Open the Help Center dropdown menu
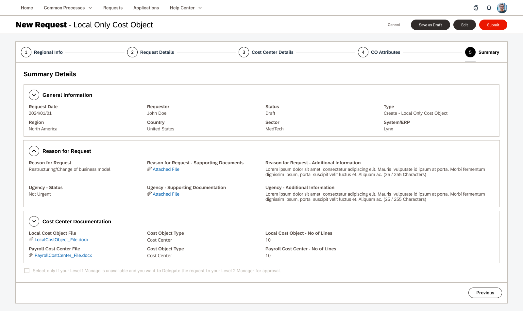Image resolution: width=523 pixels, height=311 pixels. click(186, 8)
